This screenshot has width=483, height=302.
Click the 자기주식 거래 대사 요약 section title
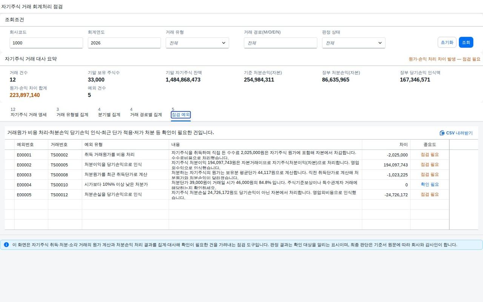[31, 59]
